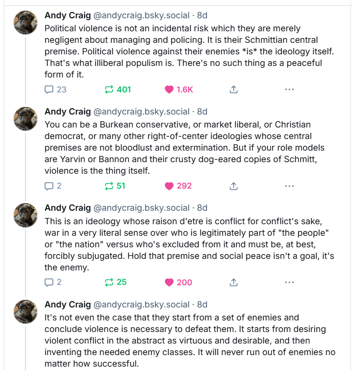Open more options on the third post
The image size is (354, 370).
tap(290, 282)
